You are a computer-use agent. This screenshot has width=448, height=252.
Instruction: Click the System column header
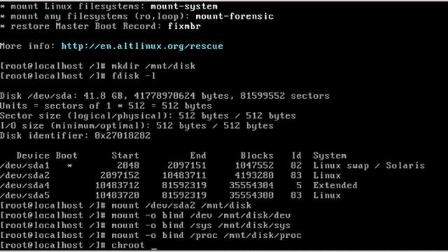coord(330,155)
